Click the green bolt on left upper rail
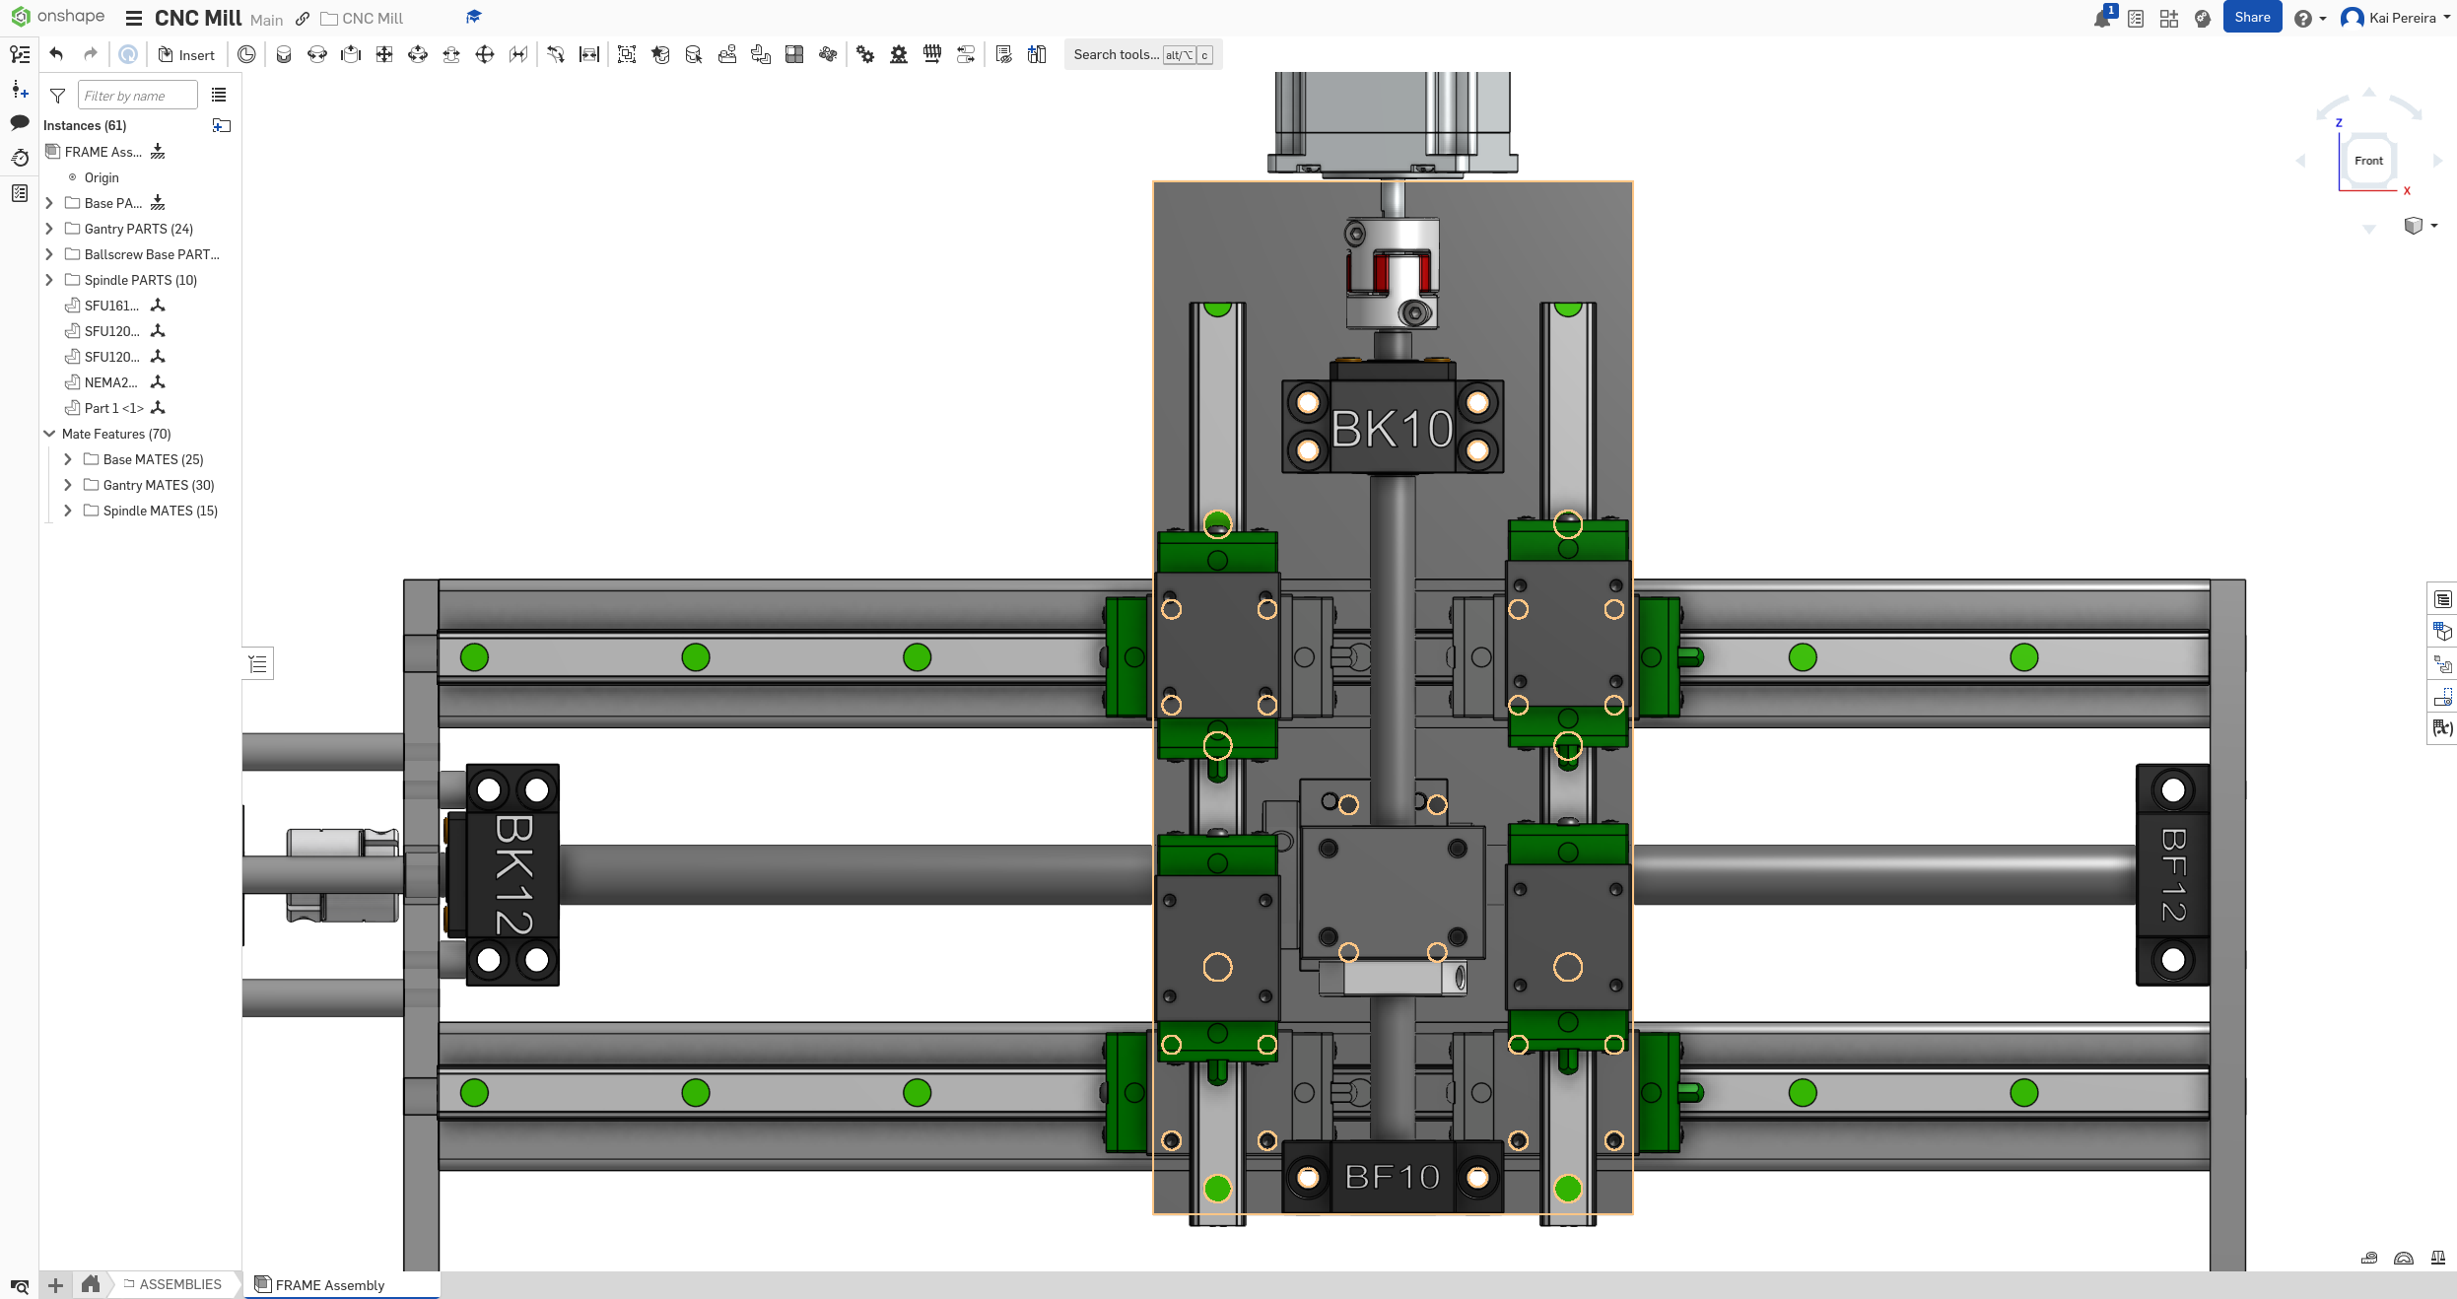The image size is (2457, 1299). click(474, 657)
